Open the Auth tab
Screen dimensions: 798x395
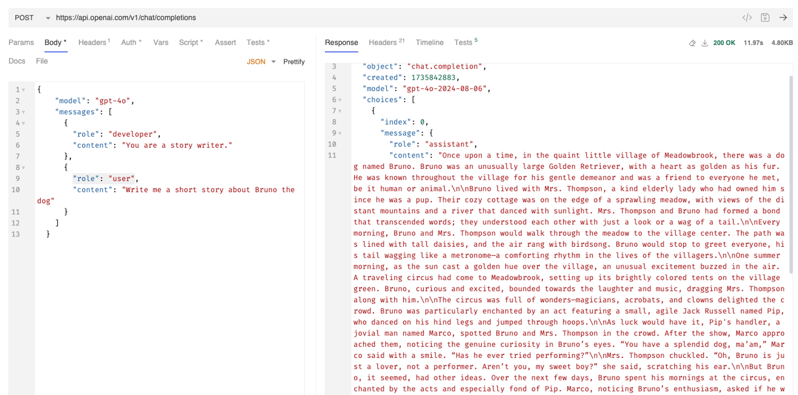click(129, 43)
